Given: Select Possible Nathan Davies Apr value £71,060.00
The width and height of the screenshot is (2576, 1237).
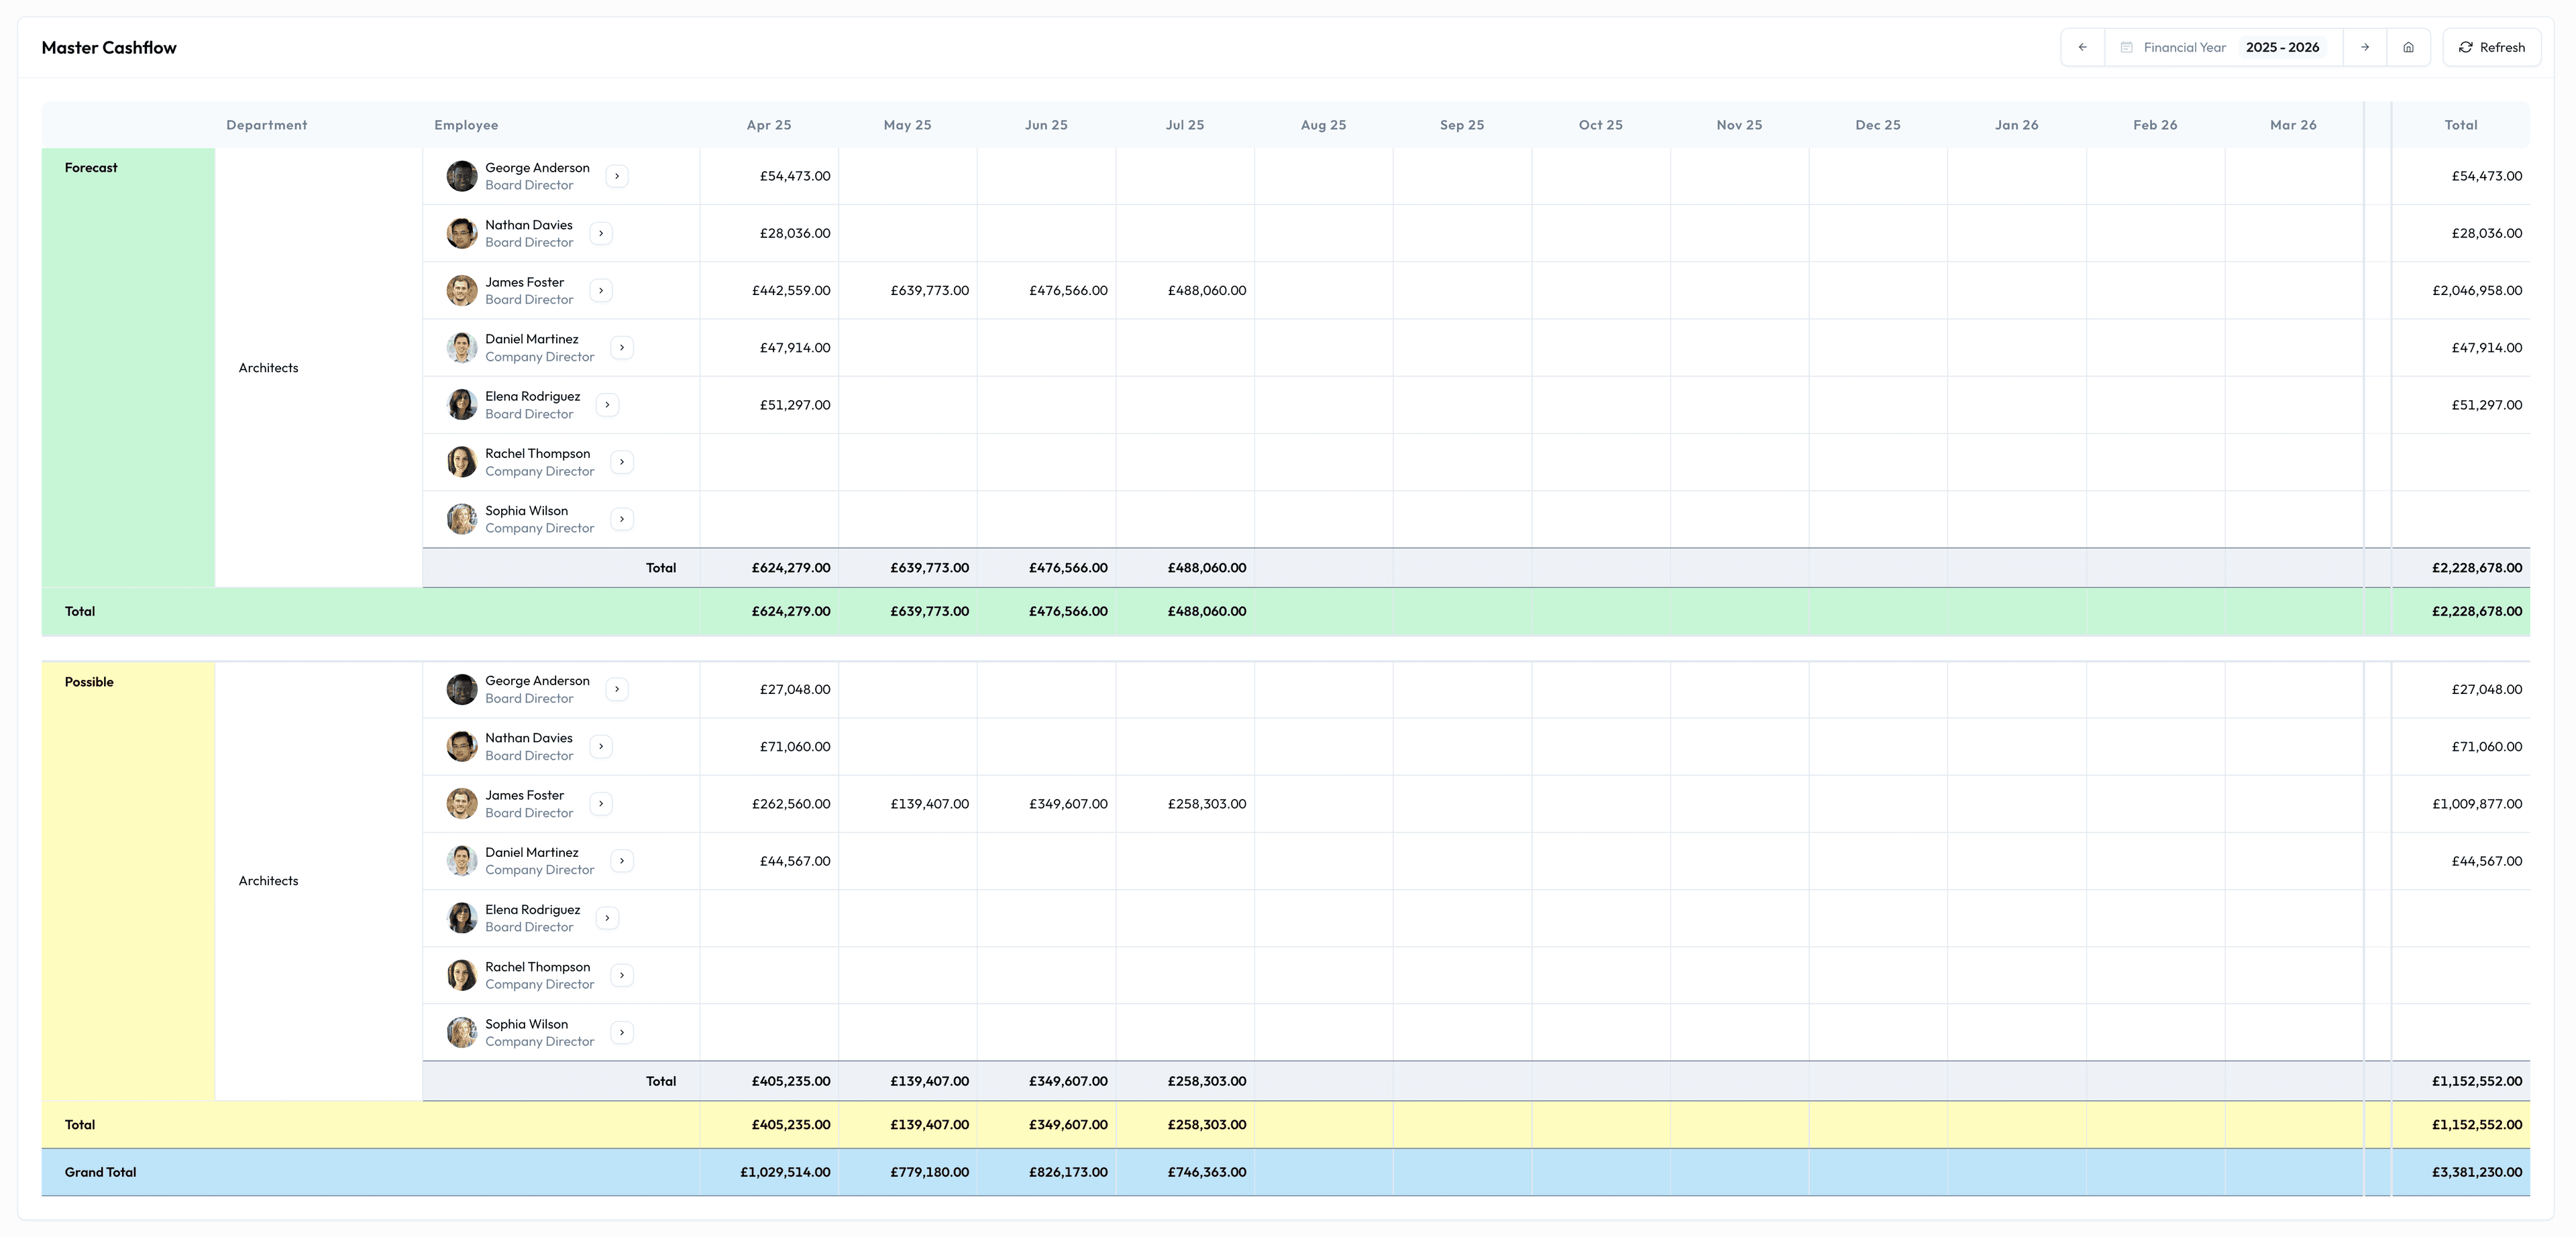Looking at the screenshot, I should click(x=795, y=746).
